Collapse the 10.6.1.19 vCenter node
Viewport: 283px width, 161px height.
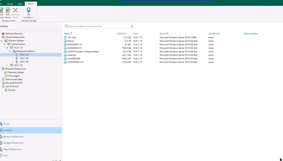click(7, 48)
